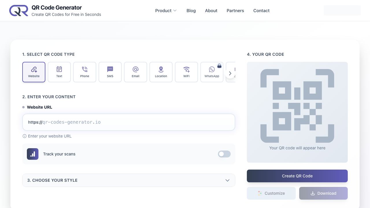Select the Location QR code type
370x208 pixels.
(x=161, y=72)
